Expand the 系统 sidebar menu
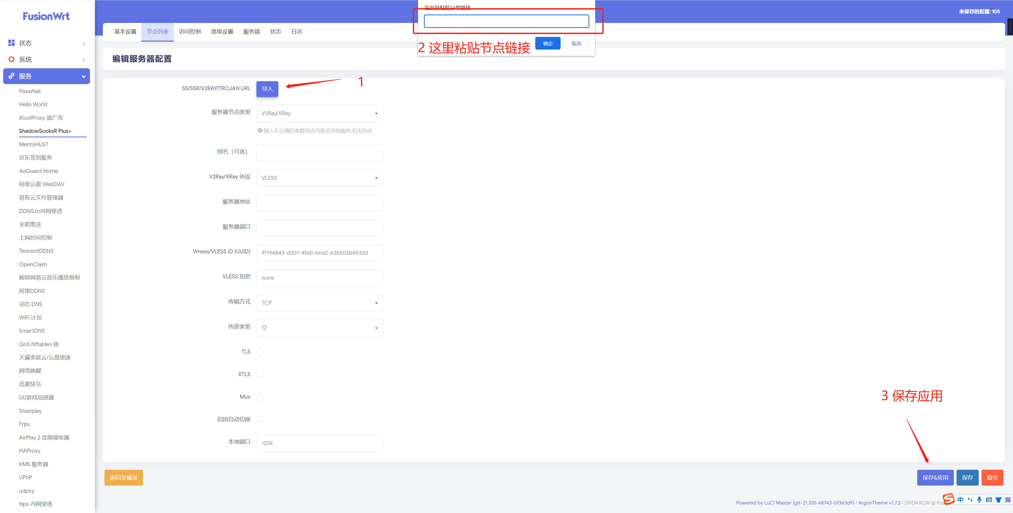 point(46,60)
